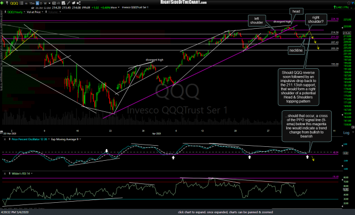Select the 15m timeframe
Viewport: 355px width, 215px height.
(32, 3)
